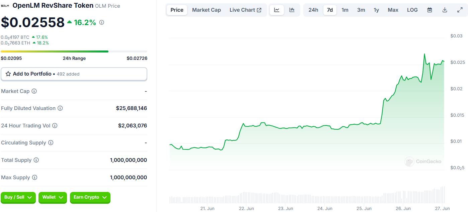Click the $0.02726 range high value

coord(137,58)
